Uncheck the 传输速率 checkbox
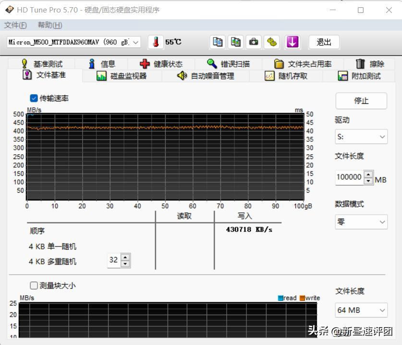Image resolution: width=402 pixels, height=345 pixels. (x=34, y=98)
